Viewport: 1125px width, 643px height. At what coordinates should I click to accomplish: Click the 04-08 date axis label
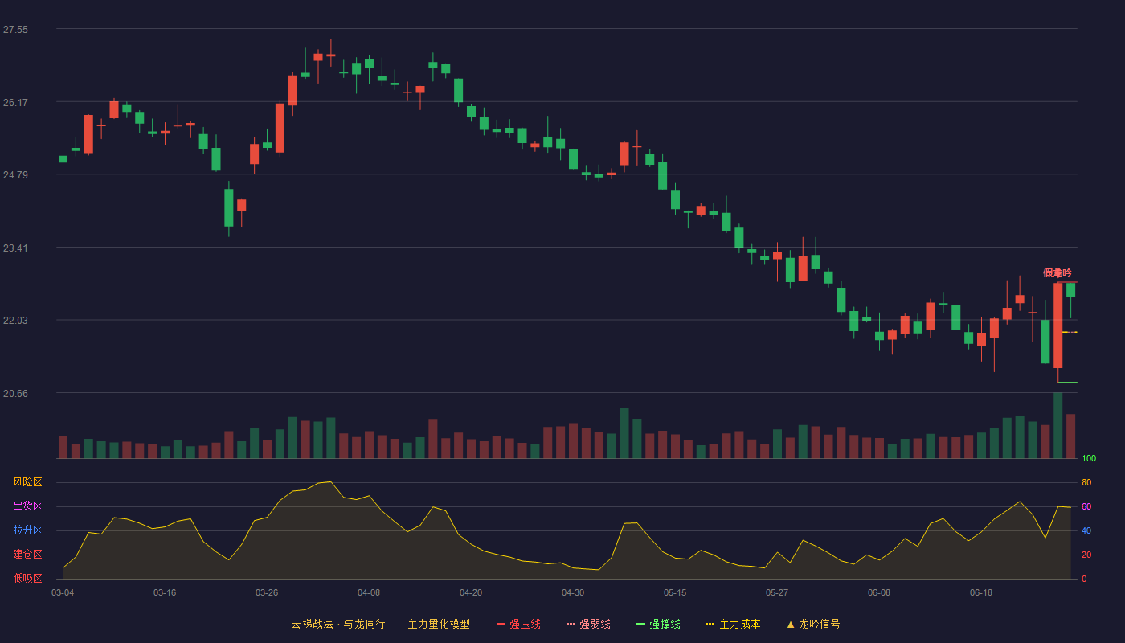(x=369, y=592)
